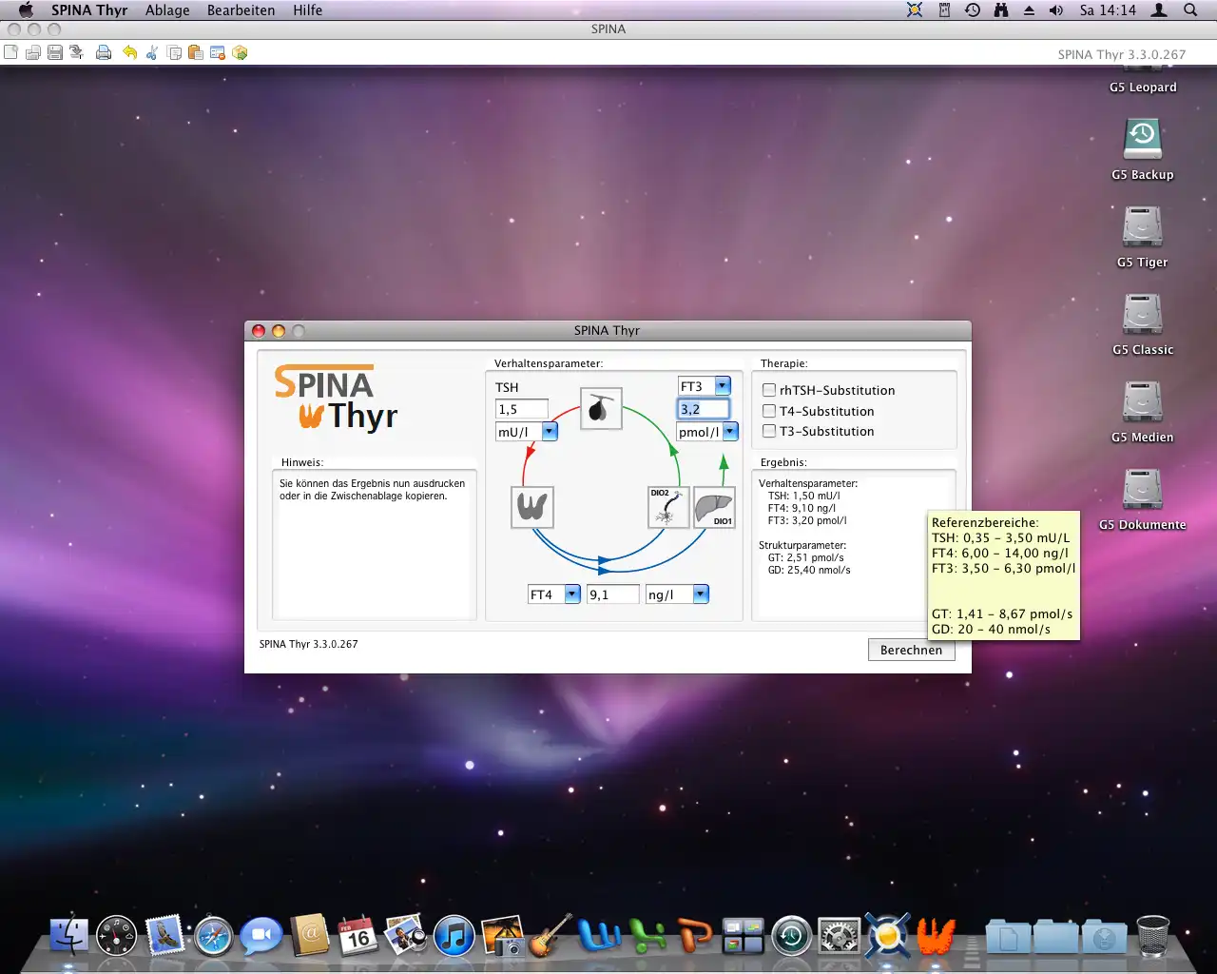Screen dimensions: 1217x974
Task: Click the SPINA Thyr 3.3.0.267 status text
Action: coord(309,644)
